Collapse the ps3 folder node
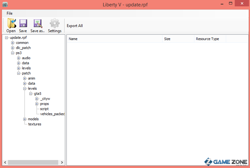This screenshot has width=250, height=168. 13,53
